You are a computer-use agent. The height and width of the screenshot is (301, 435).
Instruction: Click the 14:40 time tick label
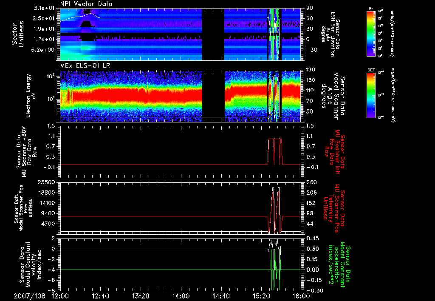pos(221,296)
